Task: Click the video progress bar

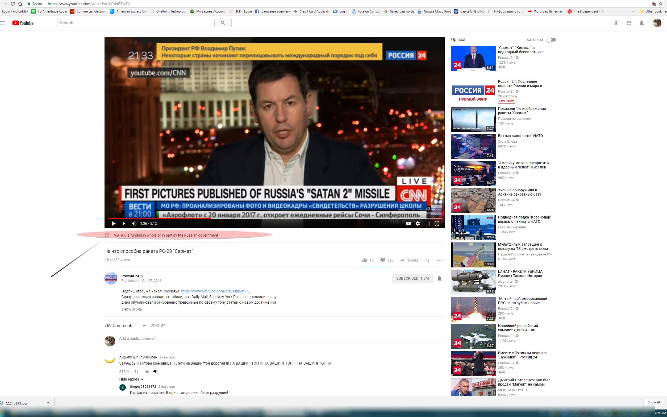Action: pyautogui.click(x=274, y=218)
